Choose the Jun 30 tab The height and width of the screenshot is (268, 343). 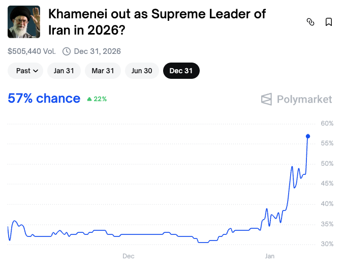(x=142, y=71)
